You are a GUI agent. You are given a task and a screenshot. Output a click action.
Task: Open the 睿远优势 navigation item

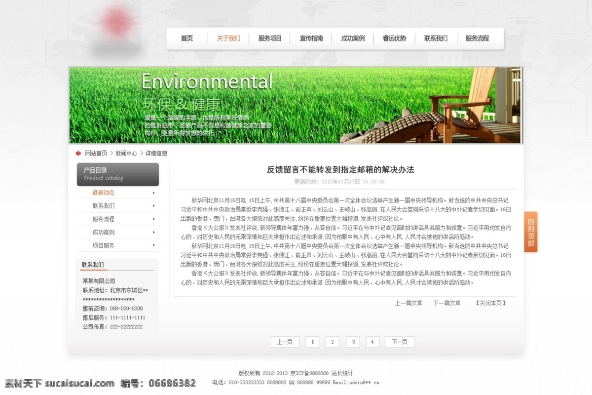click(394, 39)
